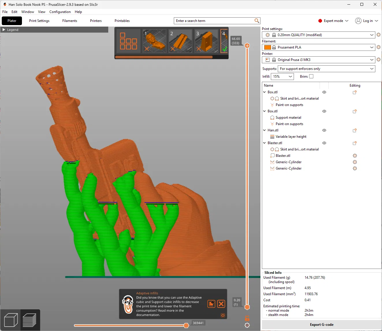This screenshot has width=382, height=331.
Task: Click the editing icon on Blaster.stl object row
Action: coord(355,143)
